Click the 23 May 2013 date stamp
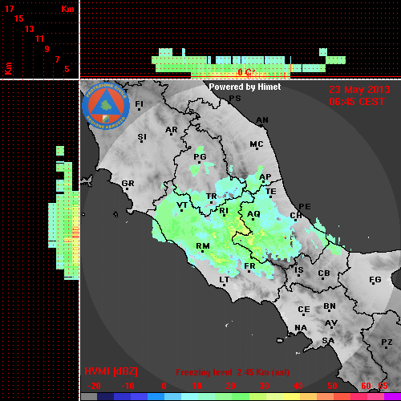 click(359, 90)
